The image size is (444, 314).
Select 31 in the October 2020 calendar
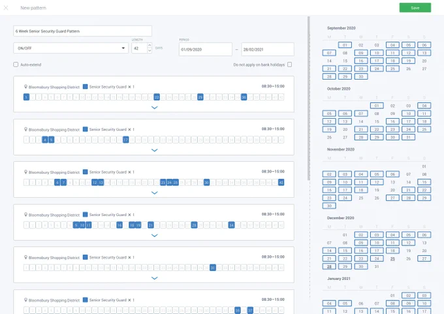(408, 137)
